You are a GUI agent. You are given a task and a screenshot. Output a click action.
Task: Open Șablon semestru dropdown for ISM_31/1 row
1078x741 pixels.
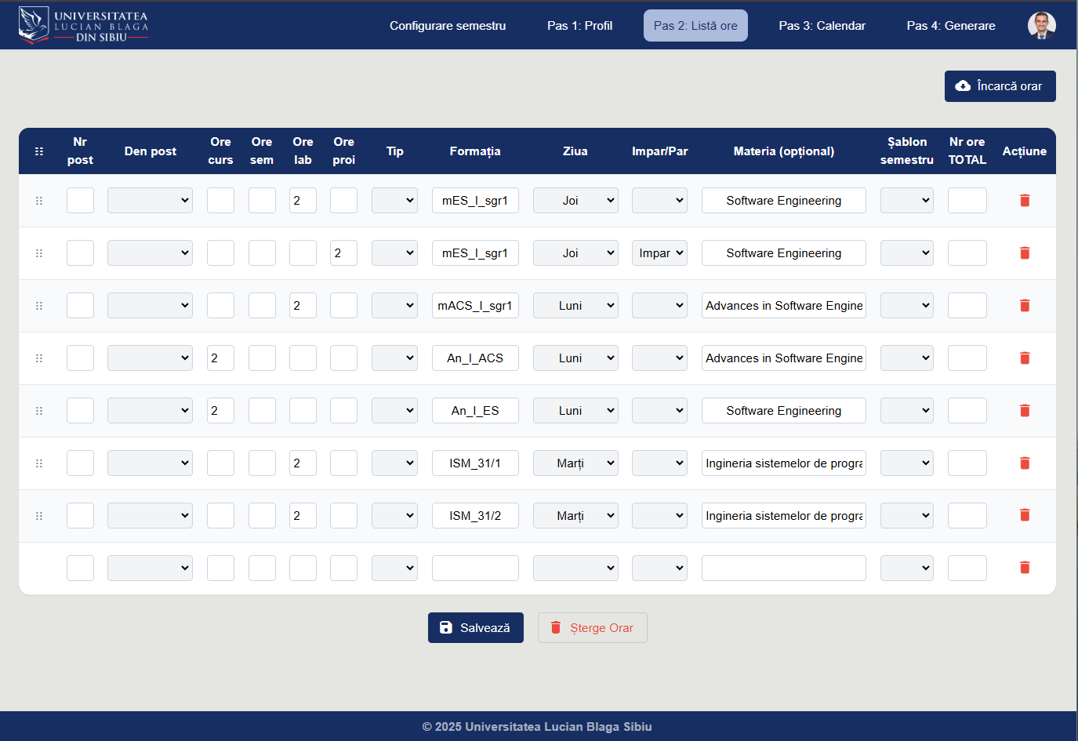pos(907,463)
